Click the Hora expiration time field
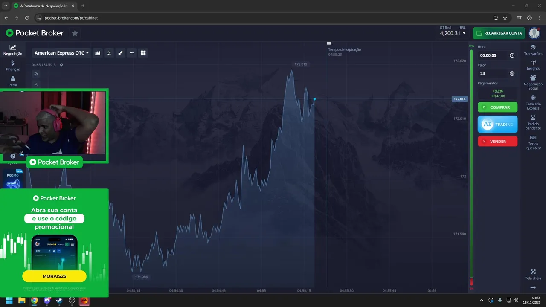This screenshot has height=307, width=546. [x=497, y=55]
